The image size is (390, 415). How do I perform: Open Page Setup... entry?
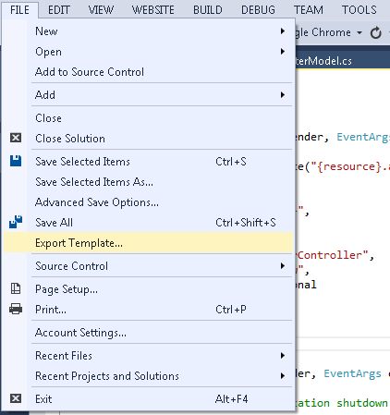click(148, 289)
